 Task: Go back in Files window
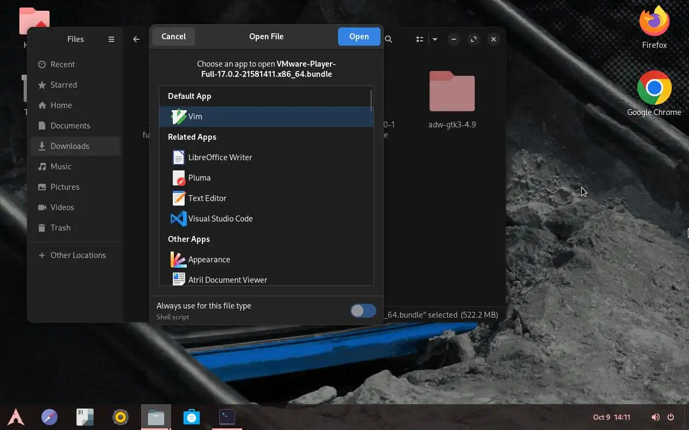point(136,39)
